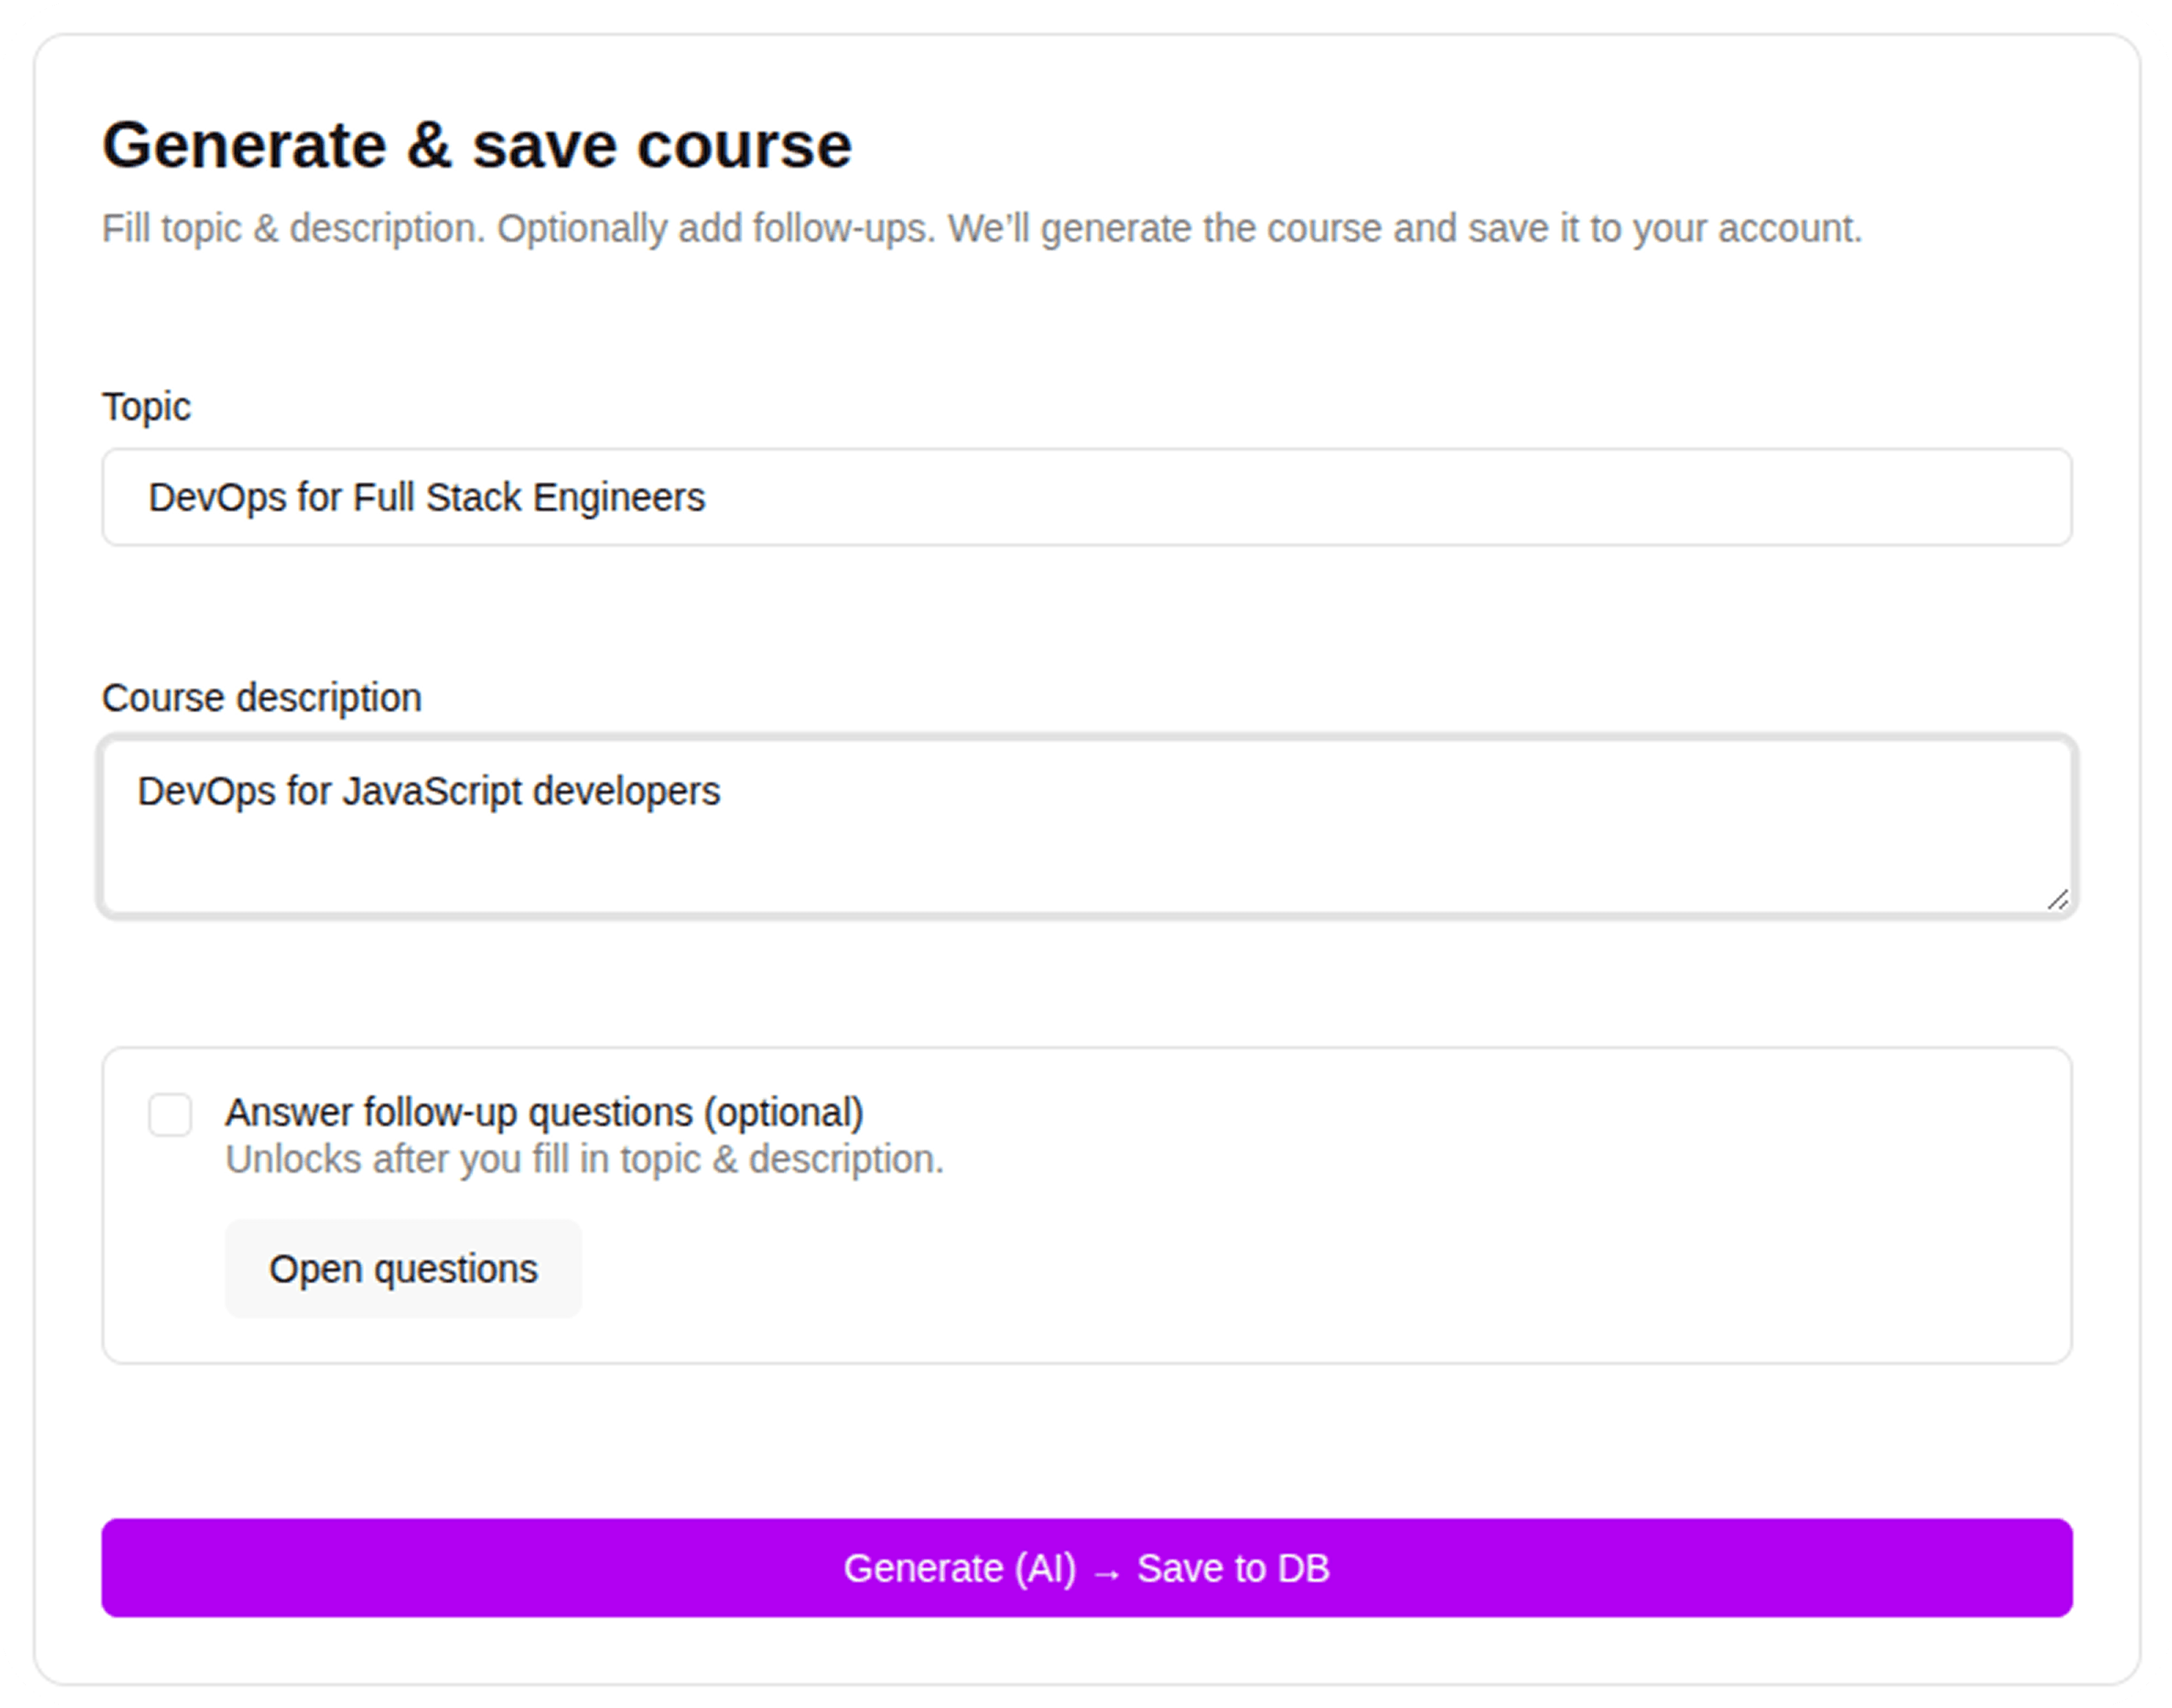The image size is (2172, 1708).
Task: Click the word "Engineers" in the Topic field
Action: 618,498
